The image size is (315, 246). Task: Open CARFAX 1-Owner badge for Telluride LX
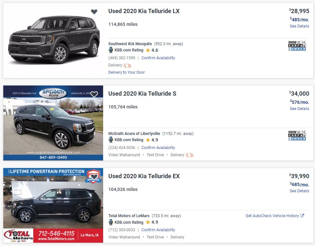coord(297,46)
